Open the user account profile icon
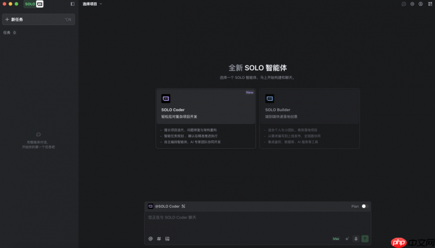The width and height of the screenshot is (435, 248). point(420,4)
